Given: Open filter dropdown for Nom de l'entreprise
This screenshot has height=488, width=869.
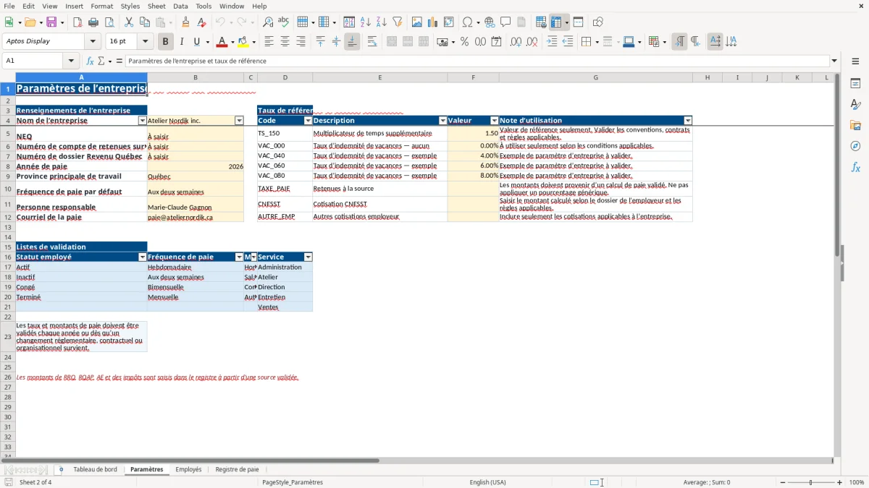Looking at the screenshot, I should [x=143, y=121].
